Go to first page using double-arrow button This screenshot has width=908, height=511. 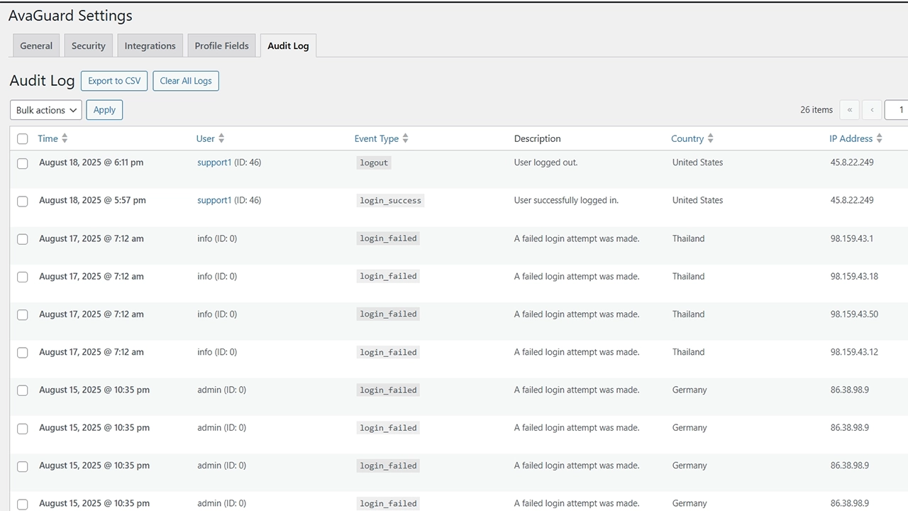[x=849, y=110]
